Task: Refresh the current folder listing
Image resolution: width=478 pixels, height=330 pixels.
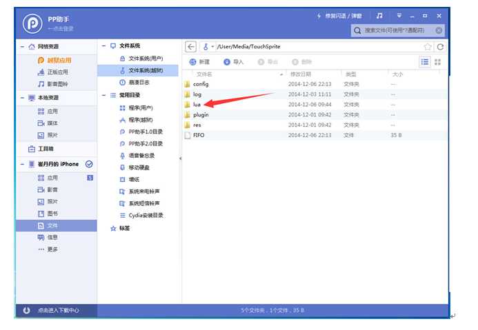Action: pos(440,47)
